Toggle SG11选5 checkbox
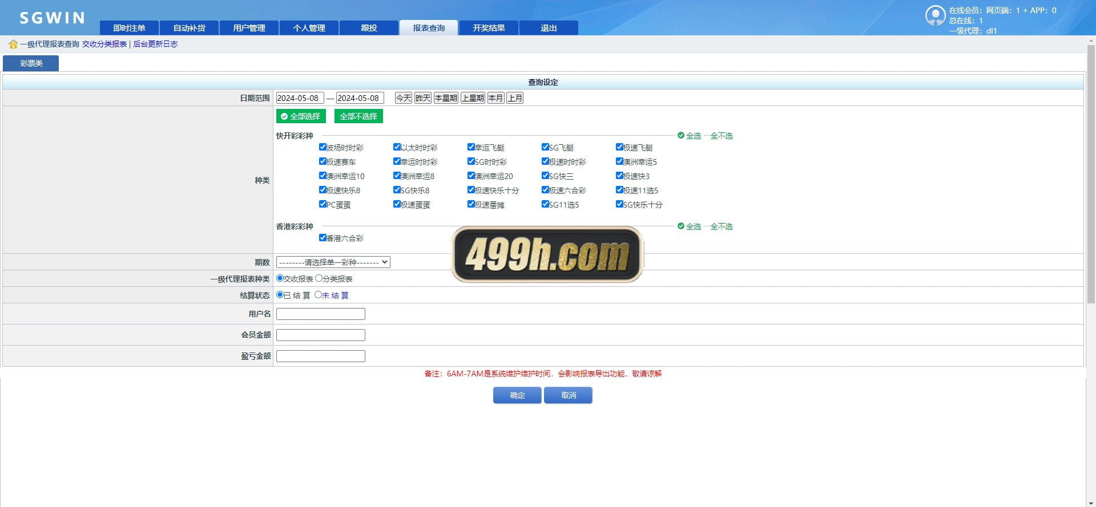The width and height of the screenshot is (1096, 507). 545,204
